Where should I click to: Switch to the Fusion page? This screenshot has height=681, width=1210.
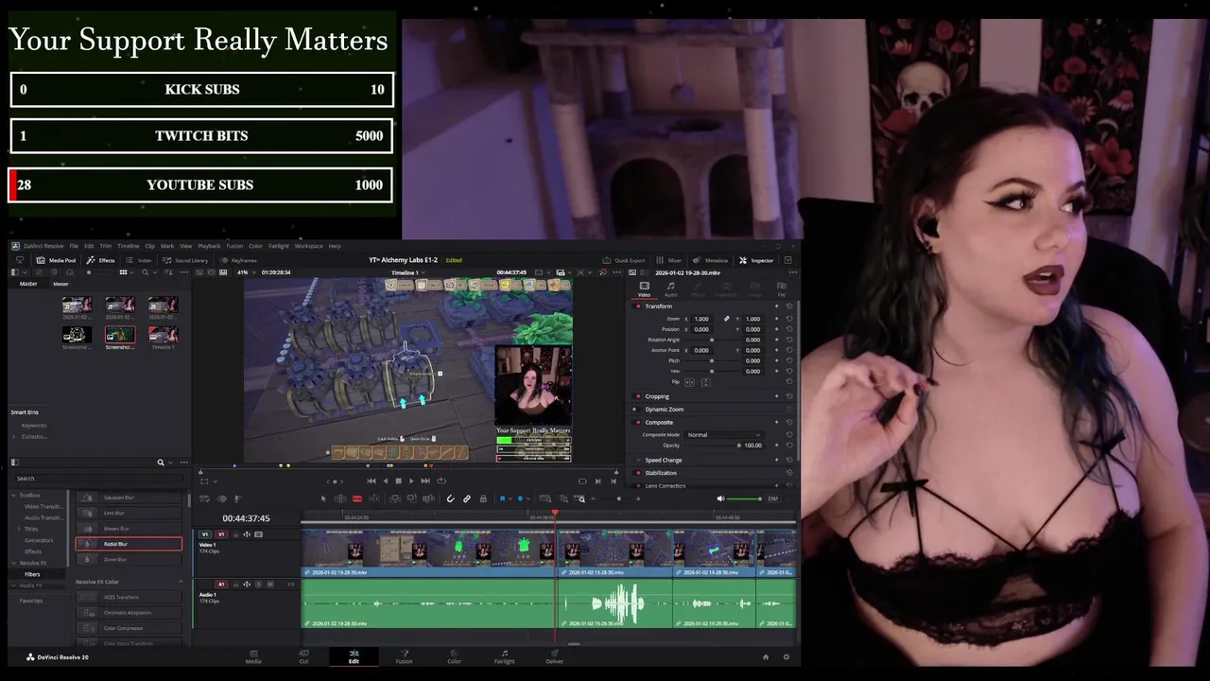[404, 655]
